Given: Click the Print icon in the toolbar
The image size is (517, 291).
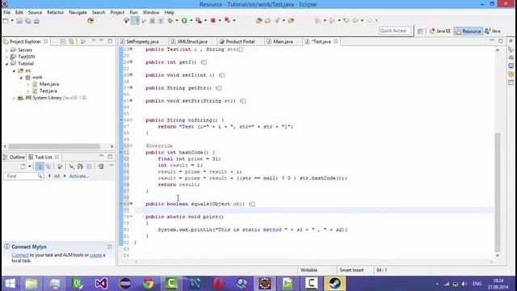Looking at the screenshot, I should click(36, 21).
